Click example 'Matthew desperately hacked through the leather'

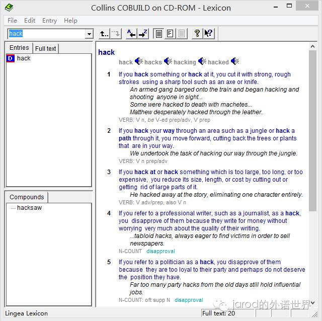(x=196, y=112)
